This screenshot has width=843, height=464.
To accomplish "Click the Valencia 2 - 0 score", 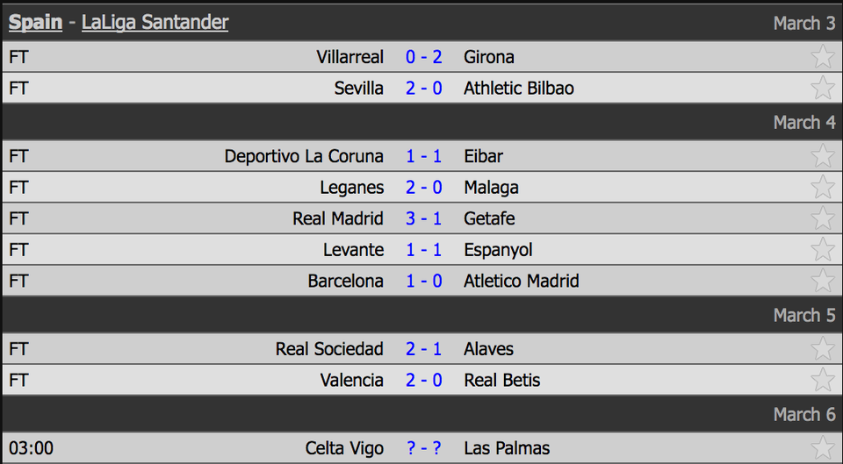I will (x=424, y=381).
